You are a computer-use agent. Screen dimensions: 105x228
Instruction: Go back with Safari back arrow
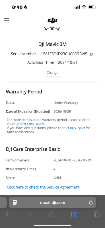point(7,214)
